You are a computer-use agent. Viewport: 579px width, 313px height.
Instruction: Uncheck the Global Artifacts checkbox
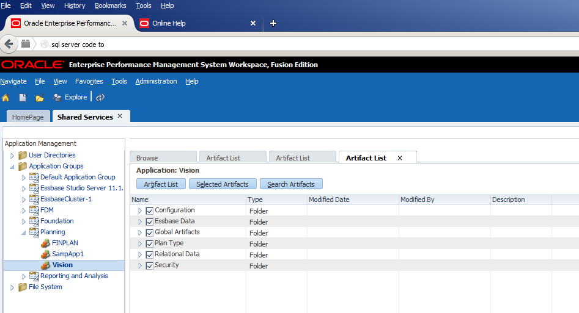coord(150,233)
